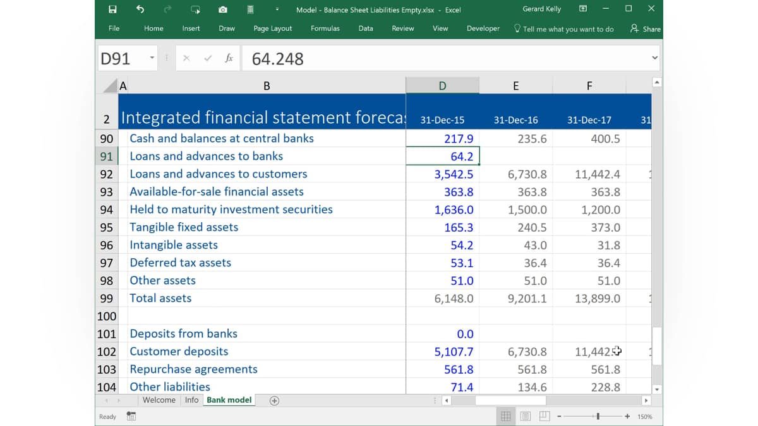Add a new sheet with plus icon

(274, 400)
